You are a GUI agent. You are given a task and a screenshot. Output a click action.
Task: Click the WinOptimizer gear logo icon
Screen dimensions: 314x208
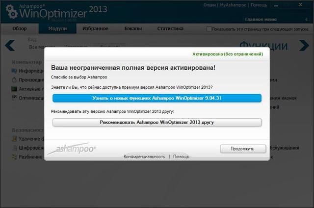coord(11,12)
